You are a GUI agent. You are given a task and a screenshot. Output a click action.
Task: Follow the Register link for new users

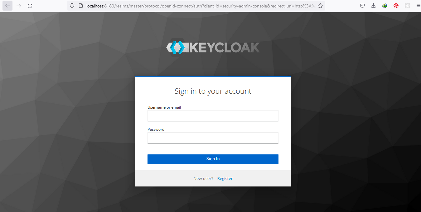tap(225, 179)
